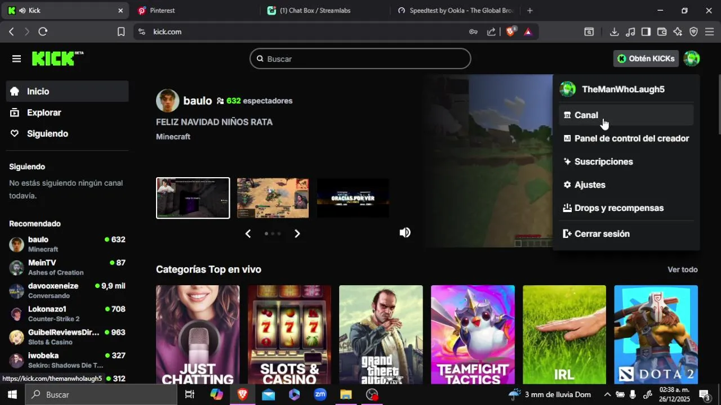Switch to the Speedtest by Ookla tab

(454, 11)
